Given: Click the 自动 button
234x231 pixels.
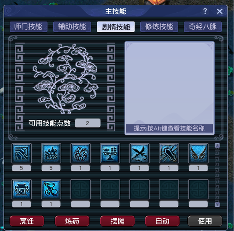Looking at the screenshot, I should (x=162, y=221).
